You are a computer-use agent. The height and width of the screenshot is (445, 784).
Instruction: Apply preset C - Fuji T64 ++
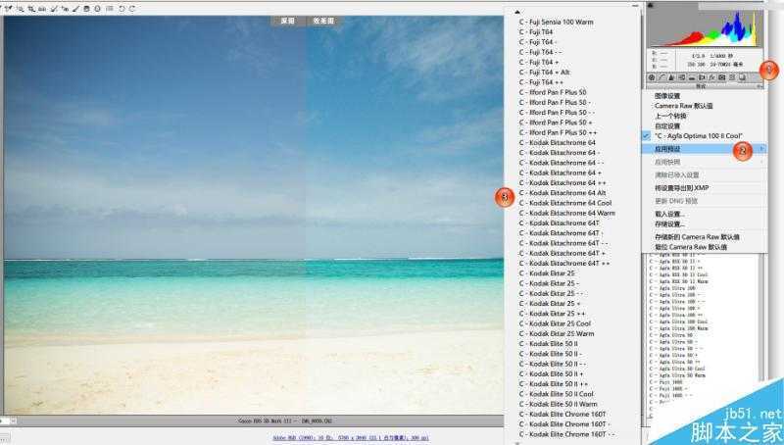coord(541,82)
